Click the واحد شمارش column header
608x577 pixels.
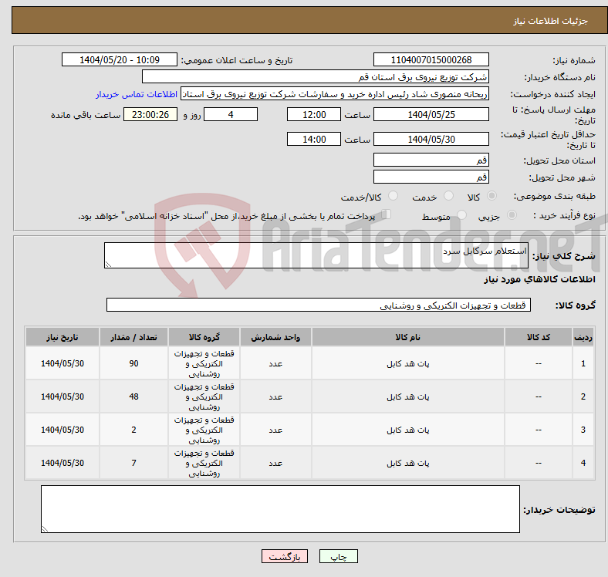coord(275,337)
